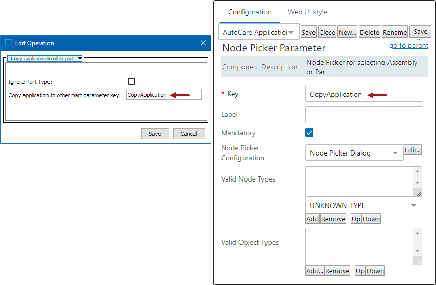
Task: Uncheck the Mandatory checkbox
Action: [309, 133]
